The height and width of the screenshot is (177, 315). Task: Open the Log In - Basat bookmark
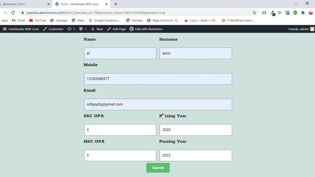(201, 21)
